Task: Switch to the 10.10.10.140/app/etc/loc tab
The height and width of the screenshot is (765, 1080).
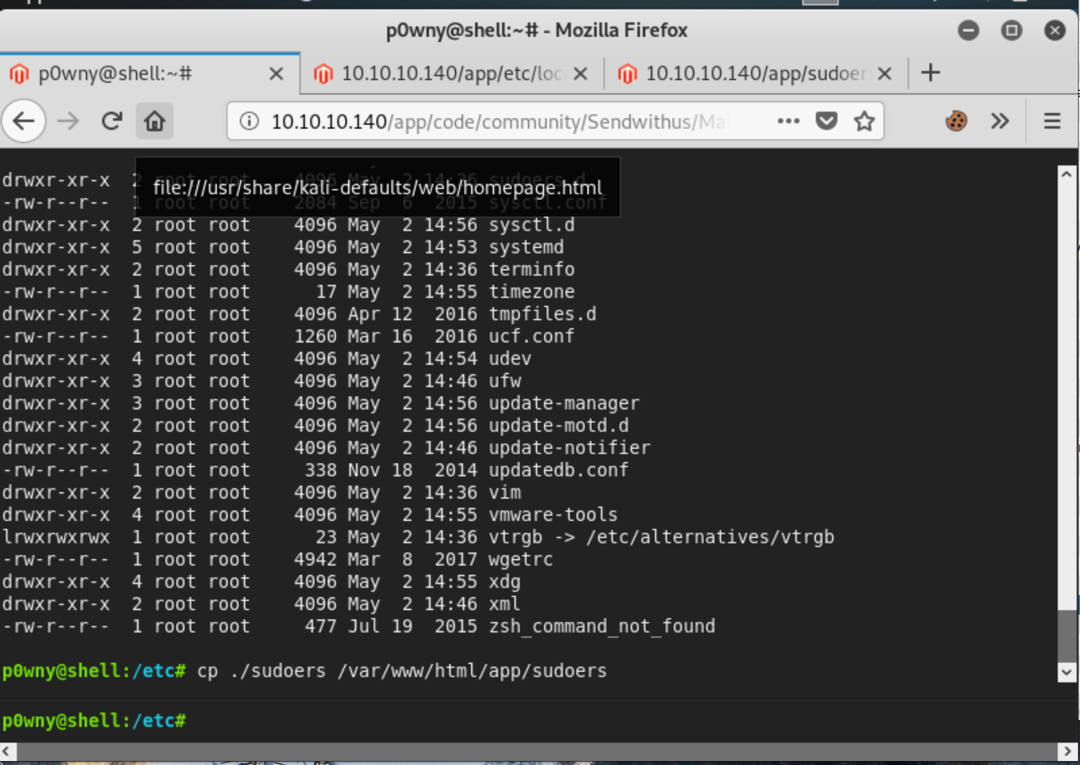Action: click(451, 73)
